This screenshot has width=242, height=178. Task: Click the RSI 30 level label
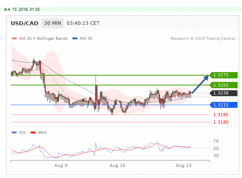tap(216, 156)
